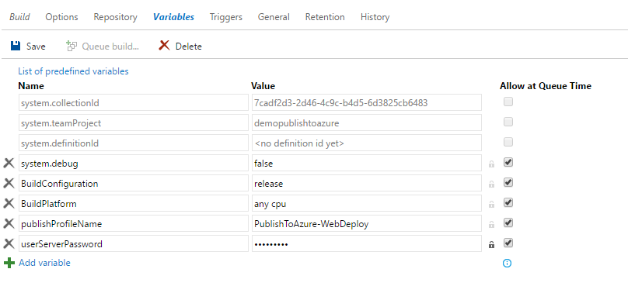Click the system.teamProject name field
Screen dimensions: 628x300
tap(134, 122)
